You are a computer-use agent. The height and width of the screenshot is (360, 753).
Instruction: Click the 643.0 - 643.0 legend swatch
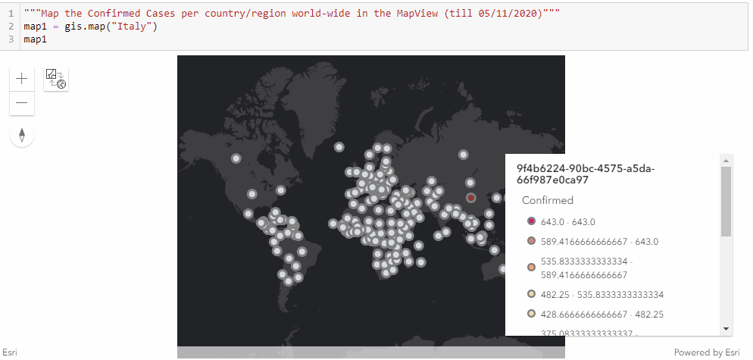531,221
